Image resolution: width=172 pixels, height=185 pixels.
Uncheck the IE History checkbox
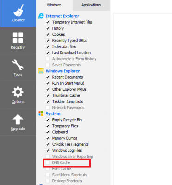[48, 28]
